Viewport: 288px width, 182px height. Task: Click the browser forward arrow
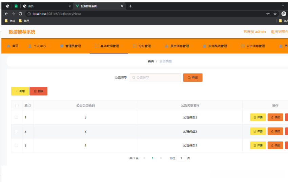pos(13,14)
